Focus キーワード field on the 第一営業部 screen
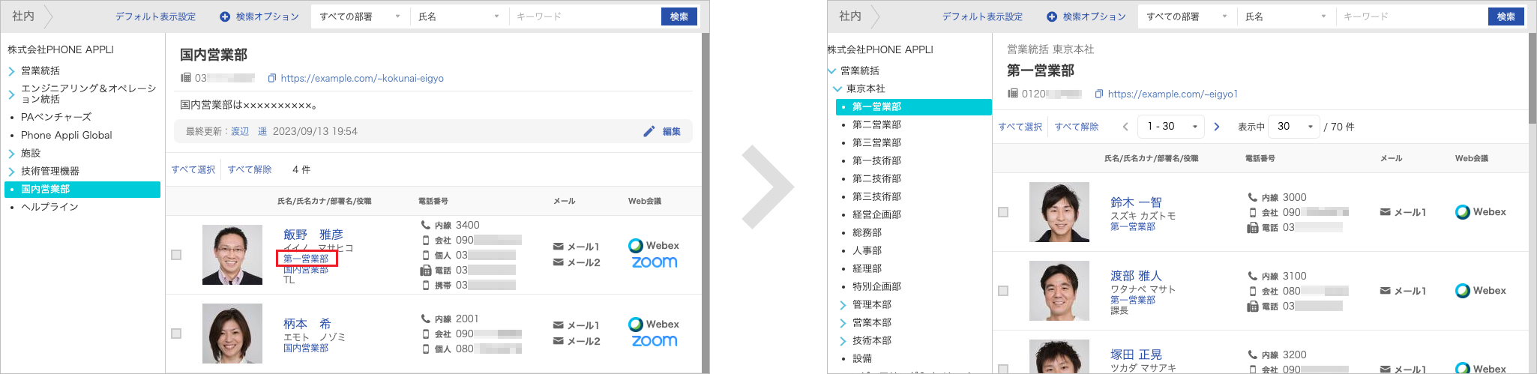The width and height of the screenshot is (1537, 374). pyautogui.click(x=1410, y=16)
